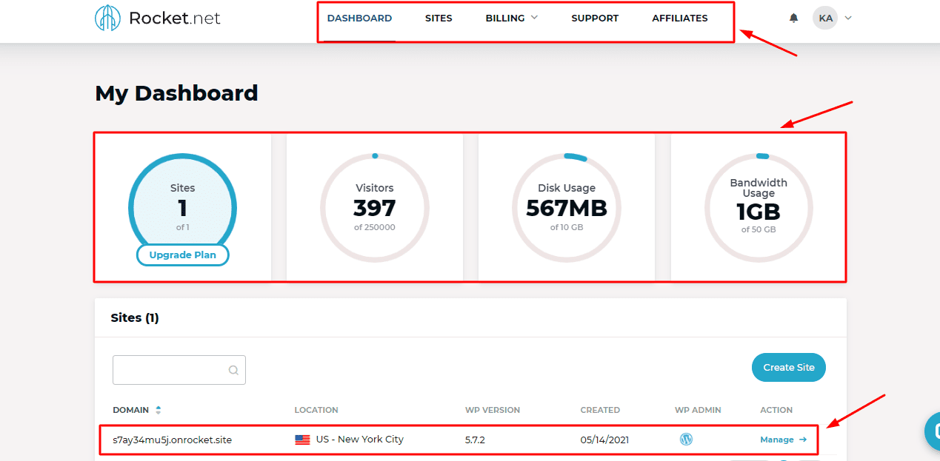Select the Dashboard nav item
The width and height of the screenshot is (940, 461).
tap(359, 18)
